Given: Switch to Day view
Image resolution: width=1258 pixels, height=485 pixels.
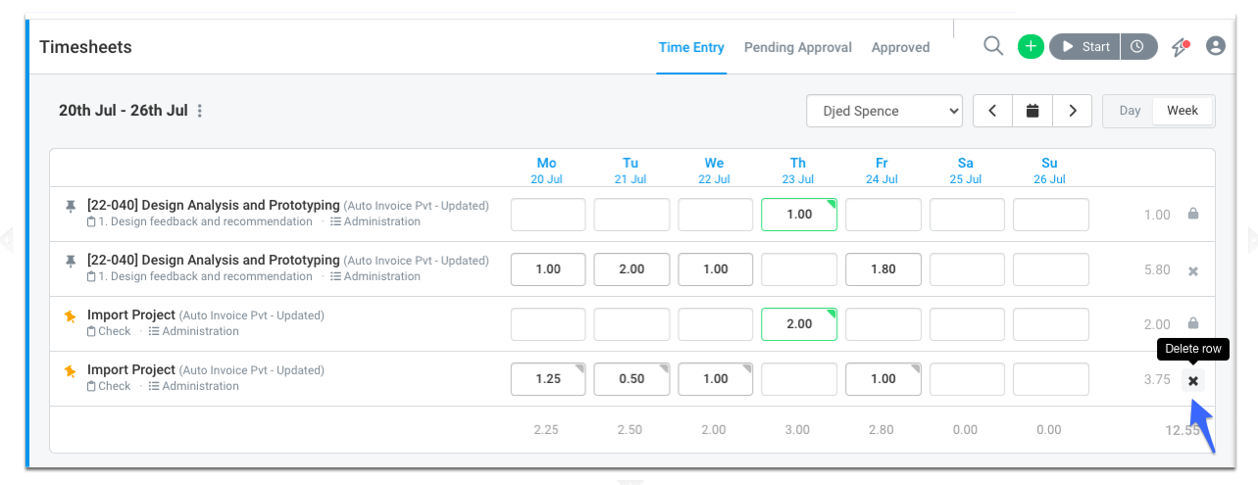Looking at the screenshot, I should click(x=1130, y=111).
